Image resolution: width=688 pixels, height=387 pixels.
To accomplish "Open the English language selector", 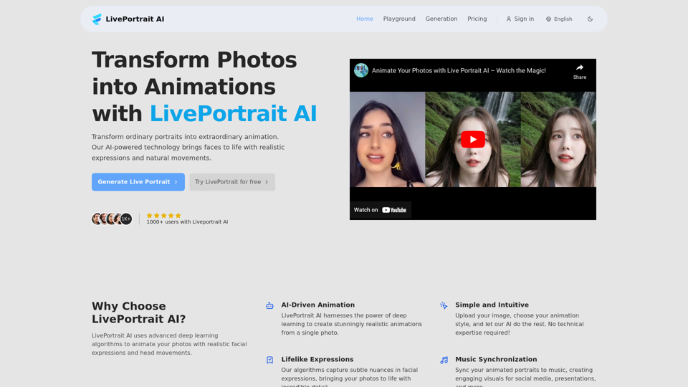I will point(559,19).
